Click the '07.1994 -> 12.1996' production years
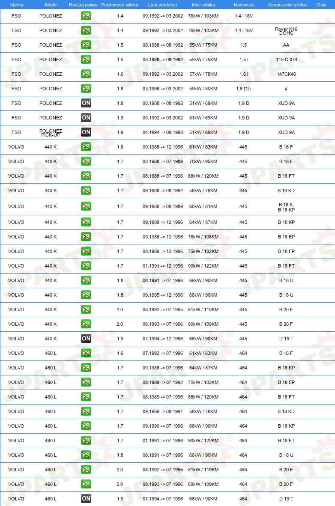The height and width of the screenshot is (506, 335). click(163, 339)
